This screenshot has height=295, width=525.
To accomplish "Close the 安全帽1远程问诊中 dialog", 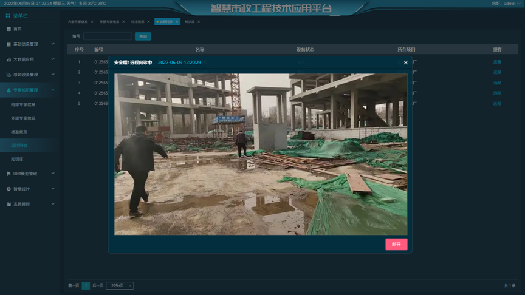I will point(406,63).
